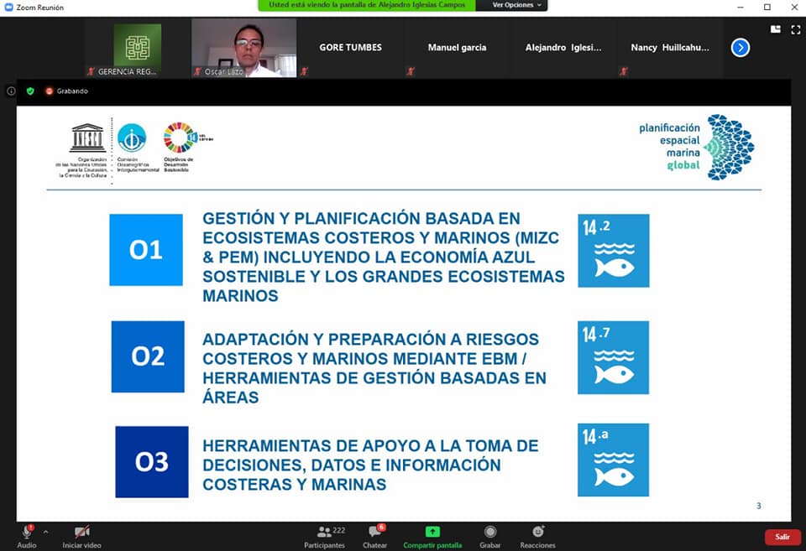Select Oscar Lazo's video thumbnail
This screenshot has height=551, width=806.
point(243,48)
